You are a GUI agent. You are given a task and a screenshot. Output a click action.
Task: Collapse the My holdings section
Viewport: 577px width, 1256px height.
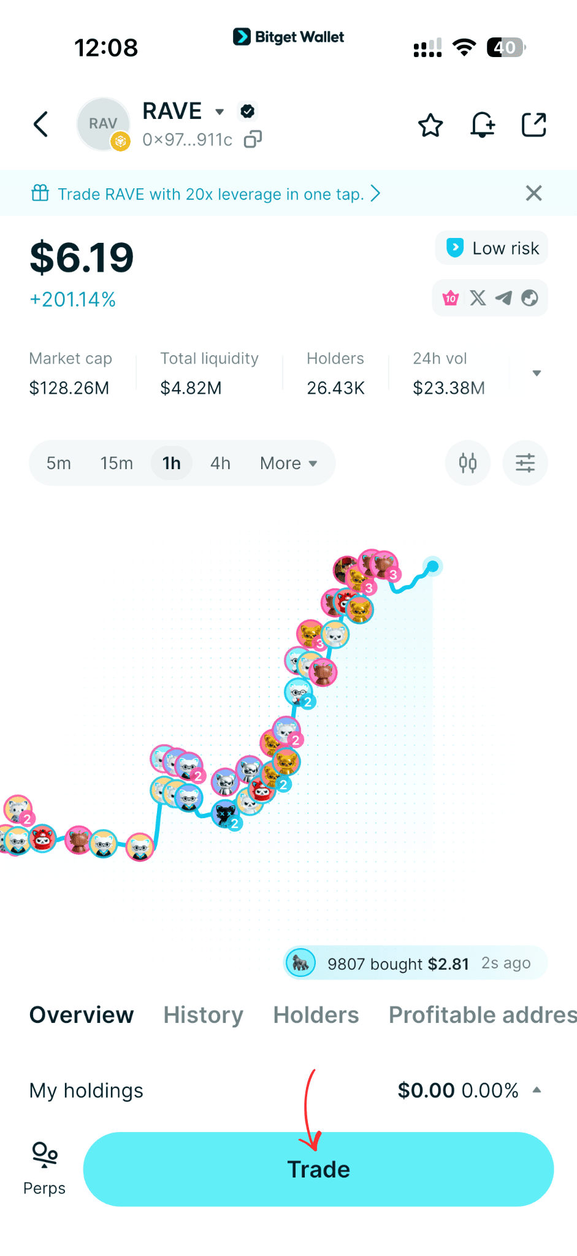click(537, 1090)
